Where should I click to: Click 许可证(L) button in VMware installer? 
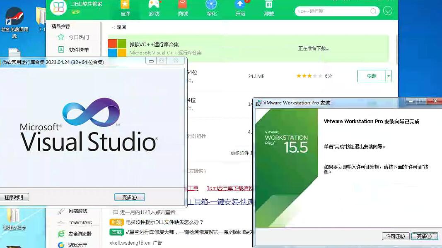click(395, 236)
